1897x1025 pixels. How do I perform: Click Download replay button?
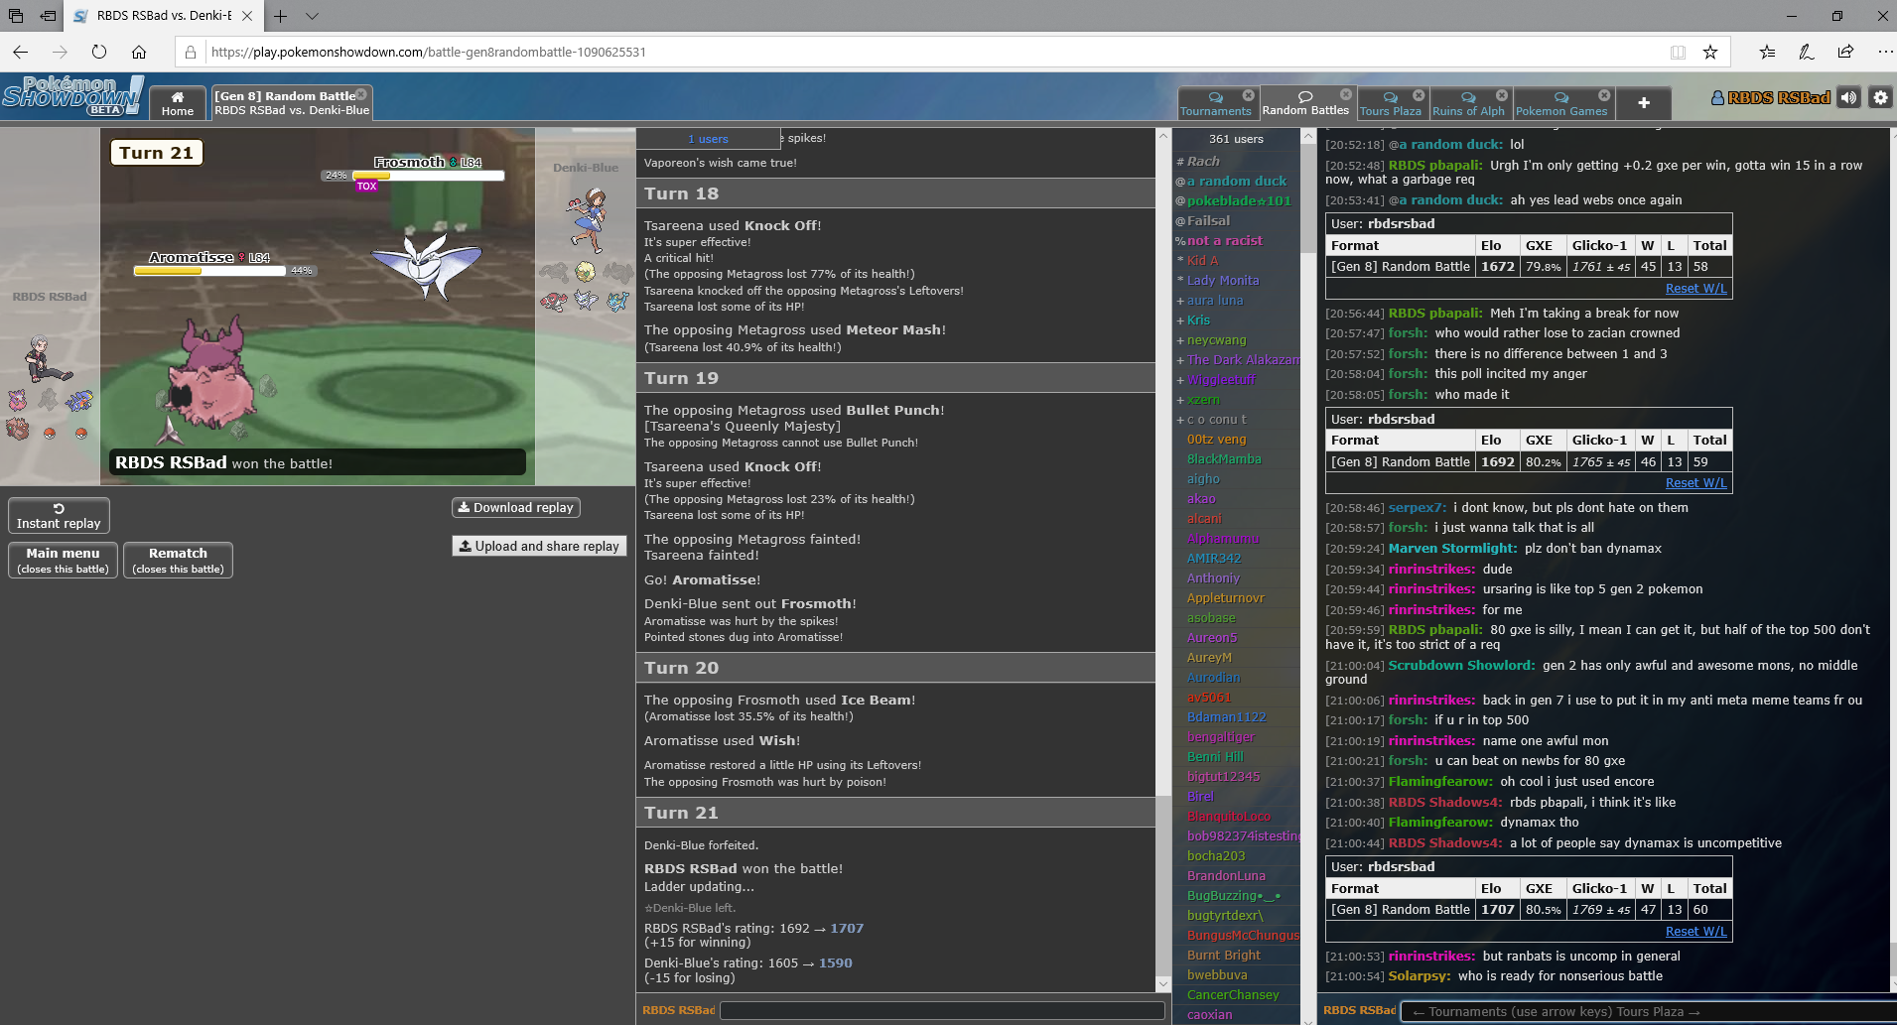pos(516,507)
